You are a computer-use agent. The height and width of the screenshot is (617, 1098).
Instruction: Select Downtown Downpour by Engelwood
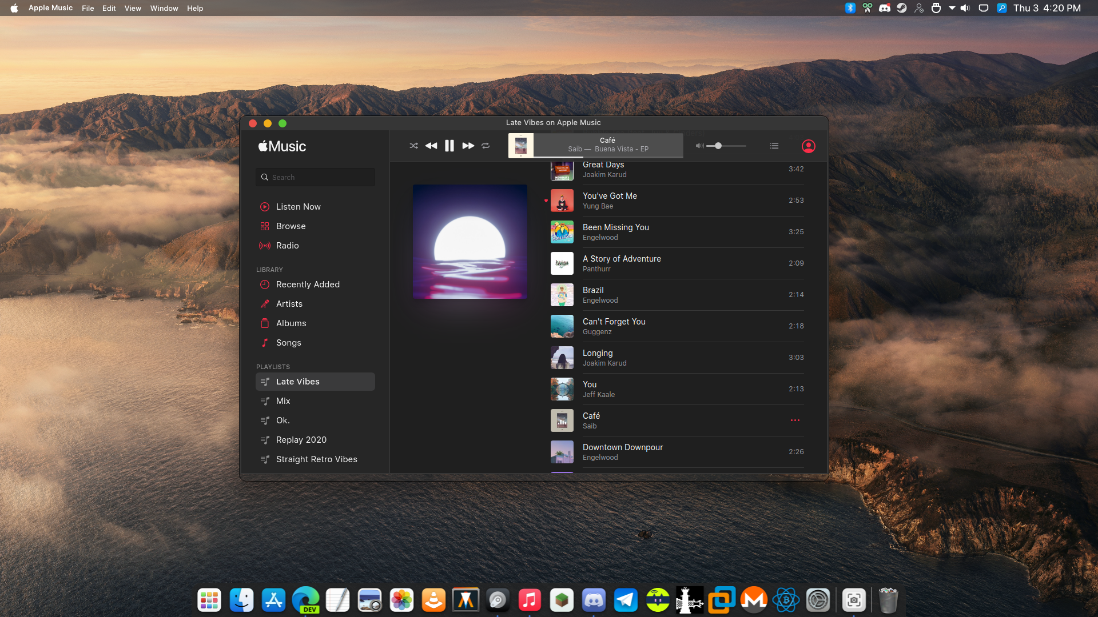click(x=677, y=452)
